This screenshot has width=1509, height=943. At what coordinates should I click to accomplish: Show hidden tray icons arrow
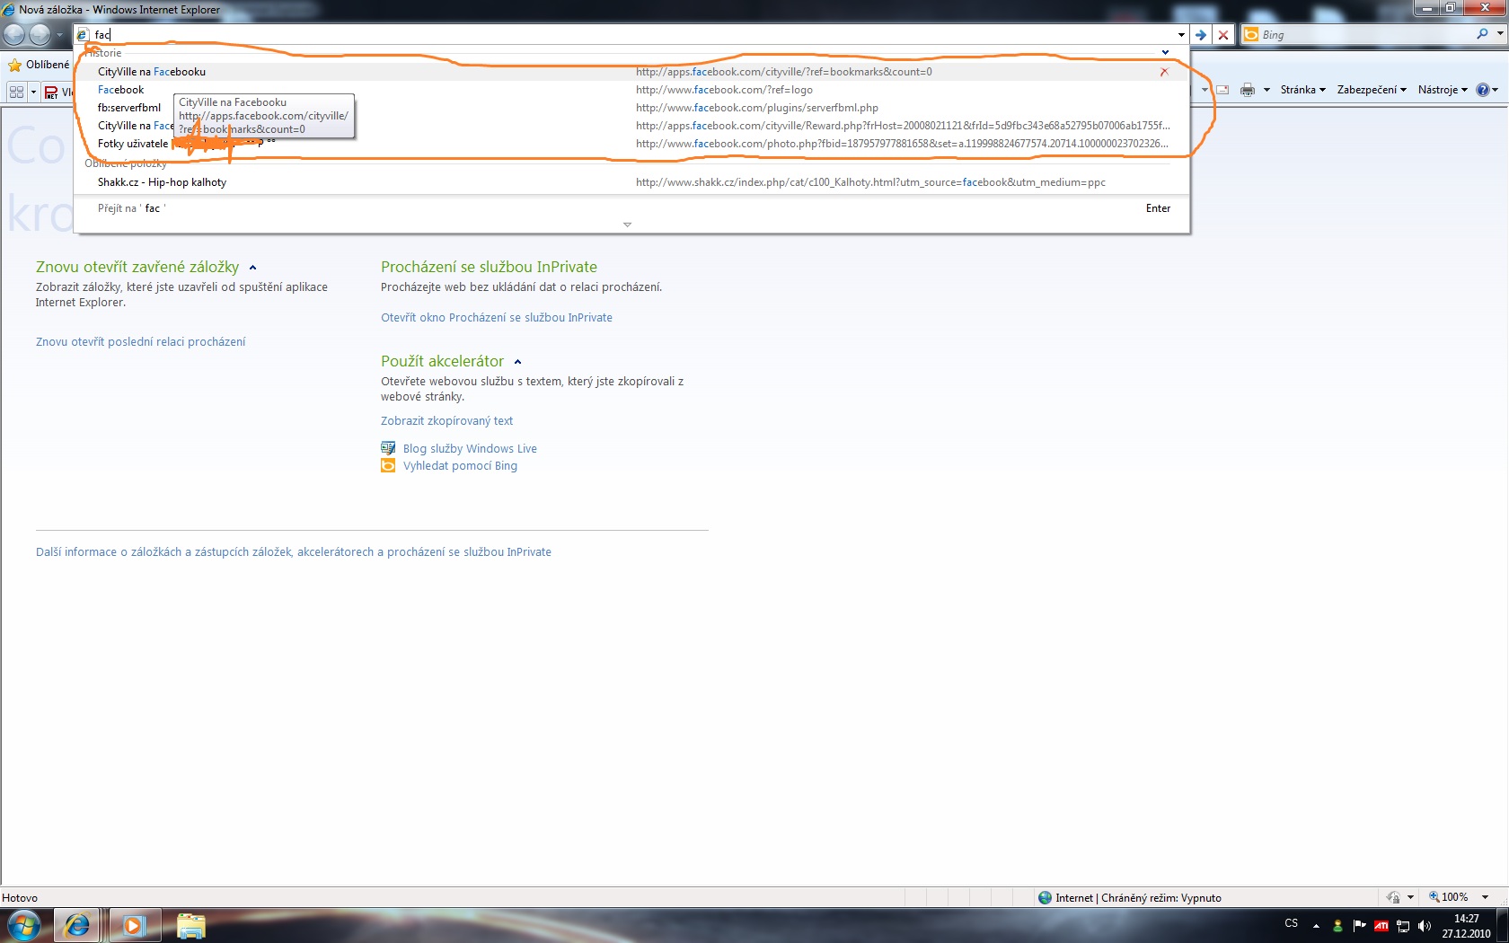click(1316, 926)
